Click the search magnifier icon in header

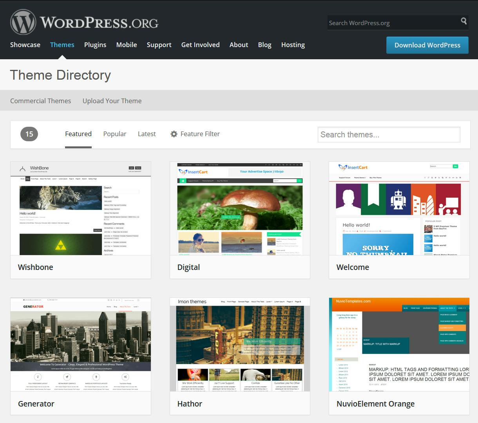[x=464, y=21]
